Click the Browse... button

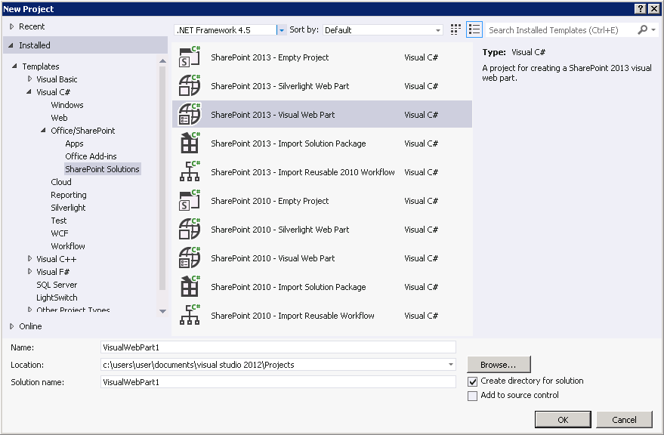(x=499, y=364)
